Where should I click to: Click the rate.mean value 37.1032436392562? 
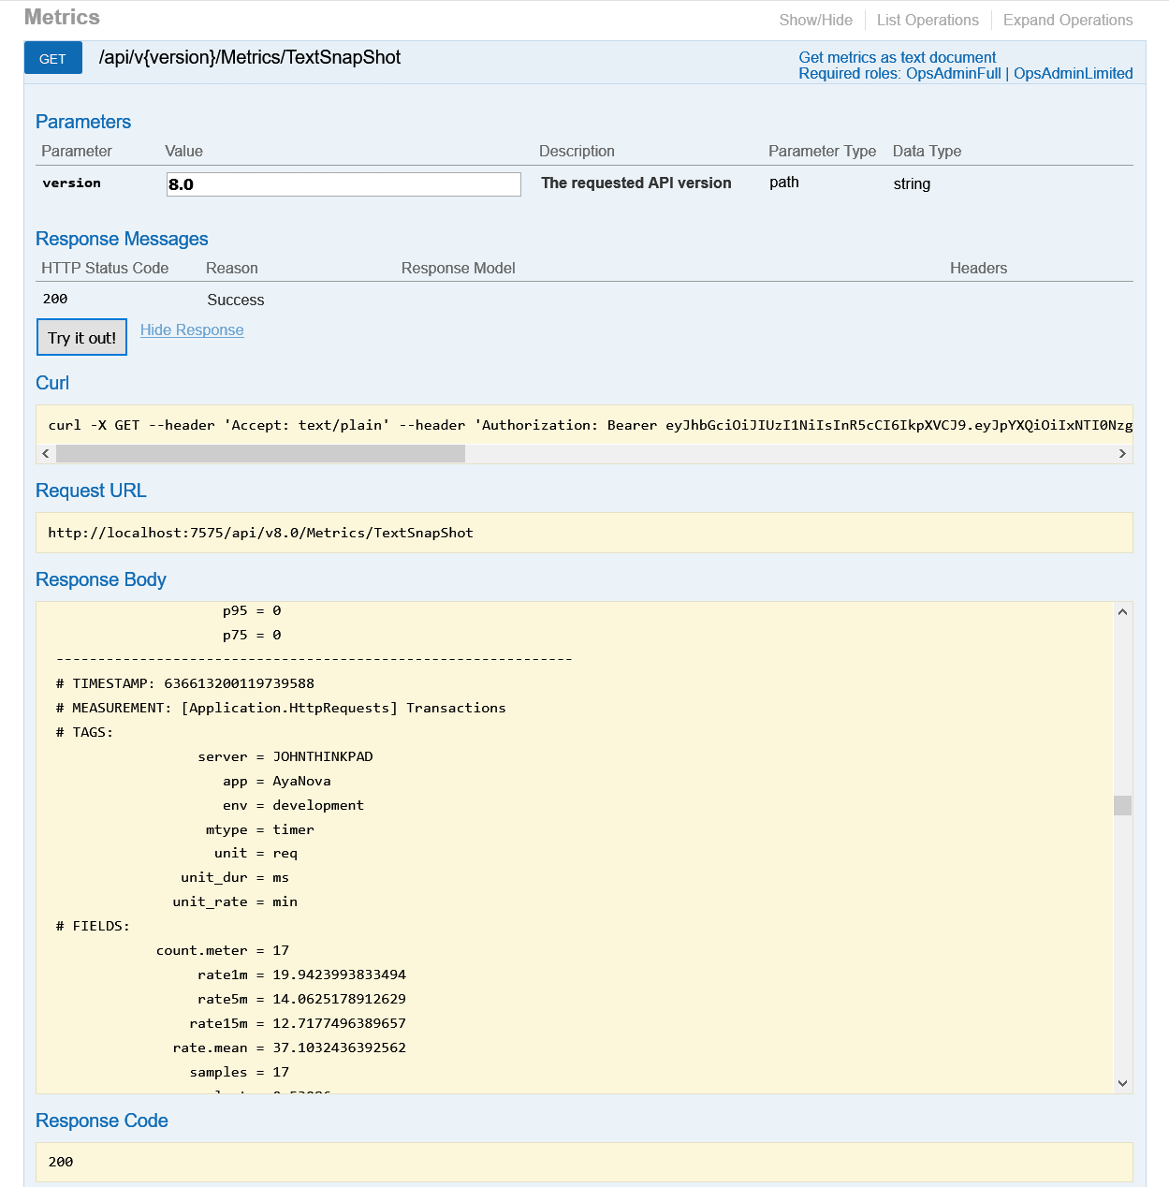point(339,1048)
